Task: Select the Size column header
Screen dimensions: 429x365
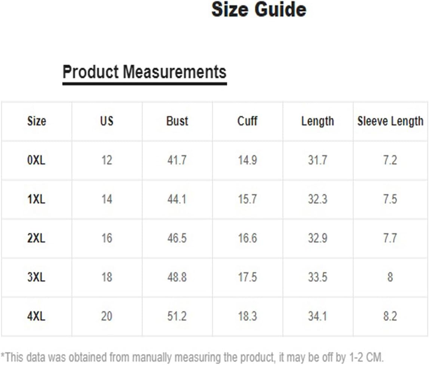Action: coord(37,121)
